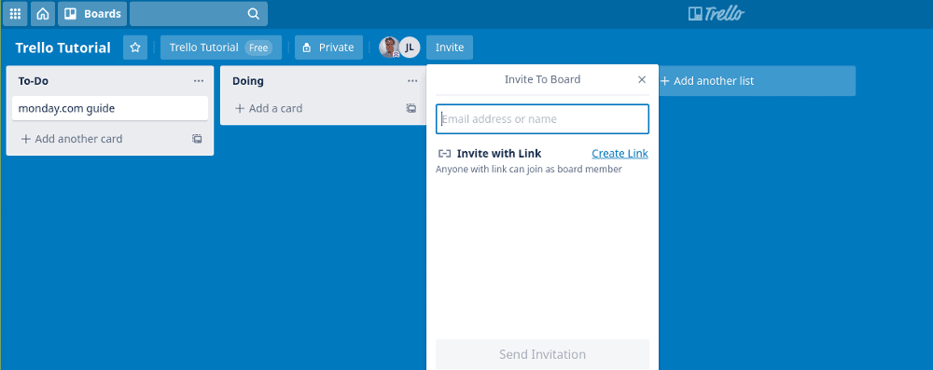The width and height of the screenshot is (933, 370).
Task: Click the Trello logo in header
Action: [x=717, y=14]
